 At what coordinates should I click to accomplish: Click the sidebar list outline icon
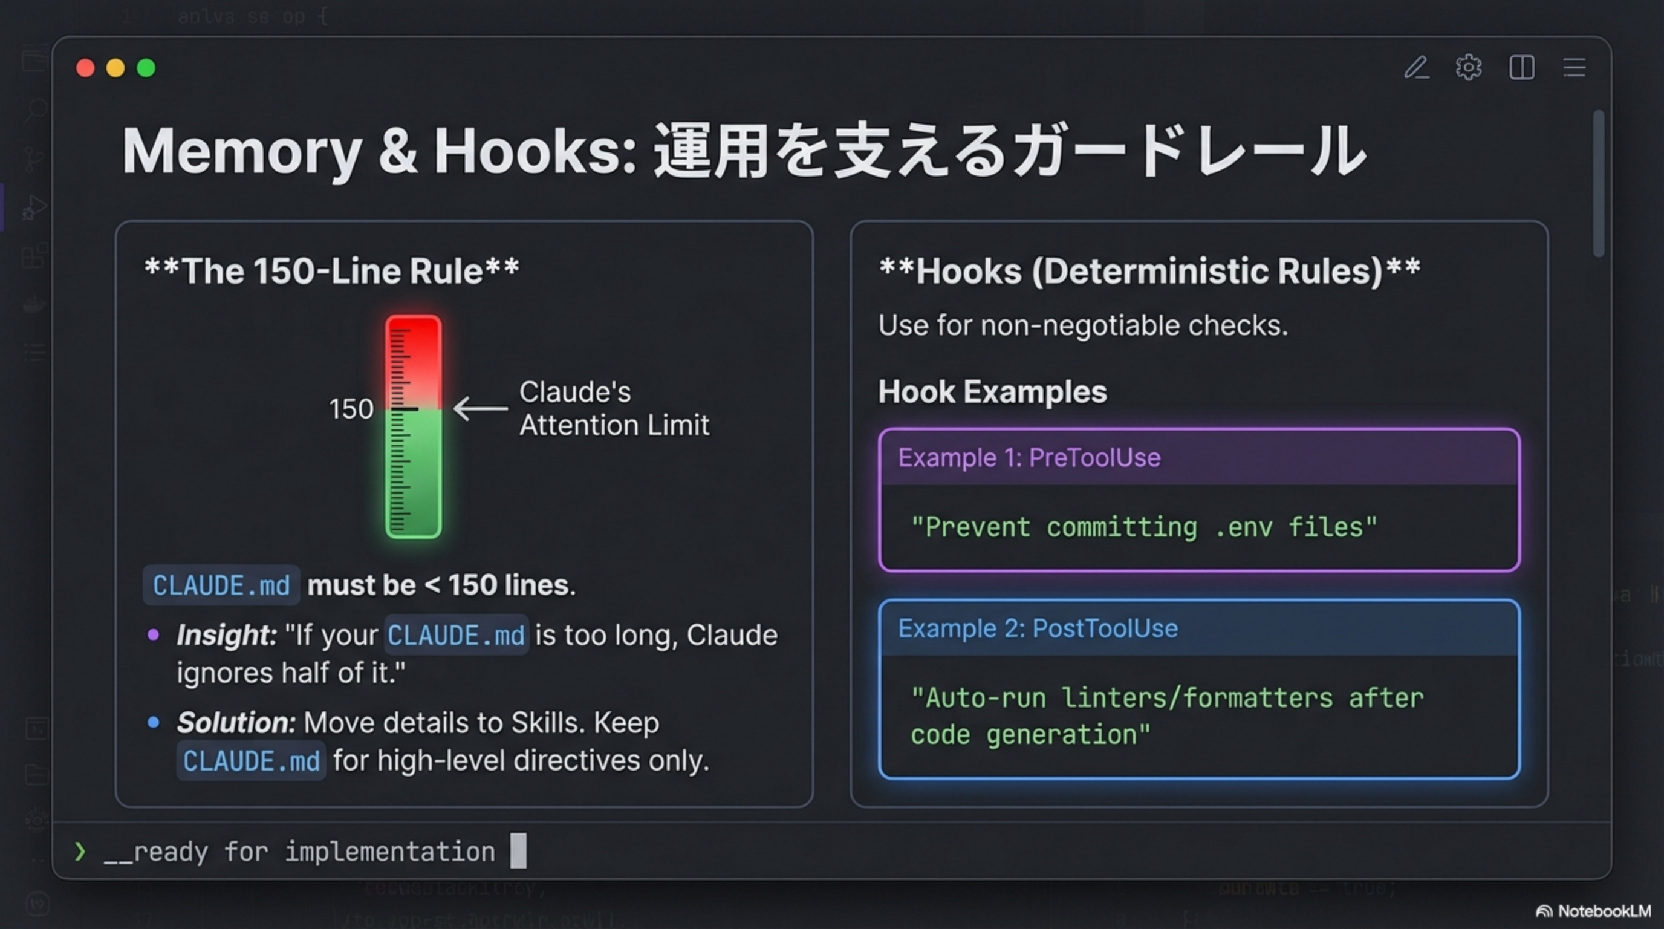34,352
